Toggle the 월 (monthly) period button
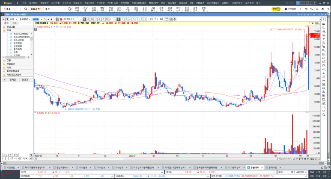The width and height of the screenshot is (331, 179). [x=92, y=19]
